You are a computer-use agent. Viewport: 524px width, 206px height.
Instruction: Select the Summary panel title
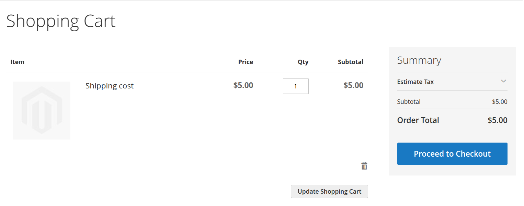[x=419, y=60]
